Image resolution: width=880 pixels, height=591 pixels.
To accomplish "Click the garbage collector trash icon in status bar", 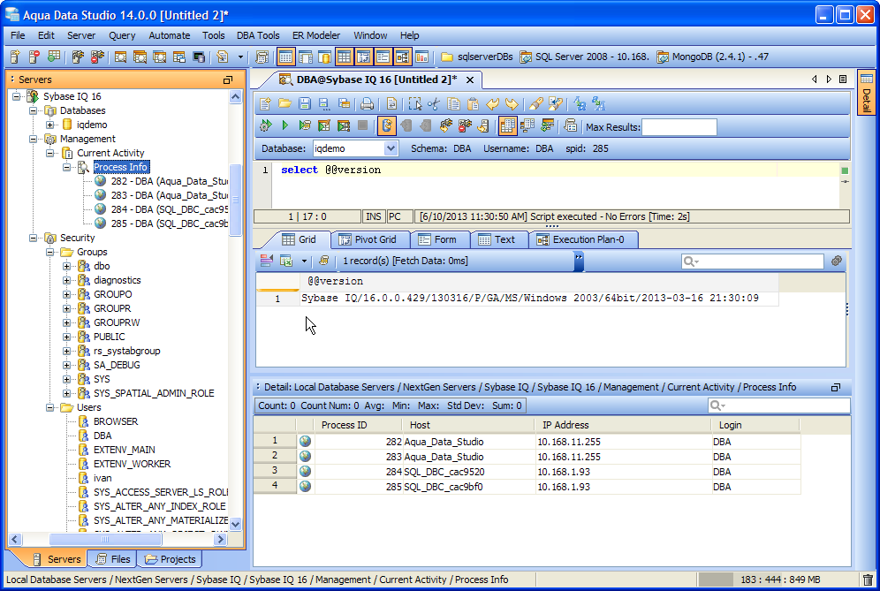I will (868, 580).
